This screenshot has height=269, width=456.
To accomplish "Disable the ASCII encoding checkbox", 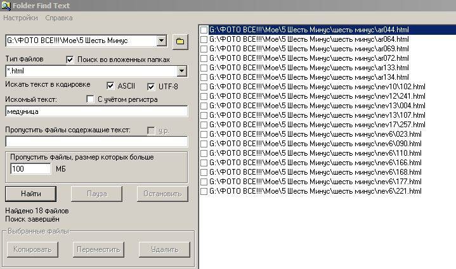I will click(x=110, y=86).
